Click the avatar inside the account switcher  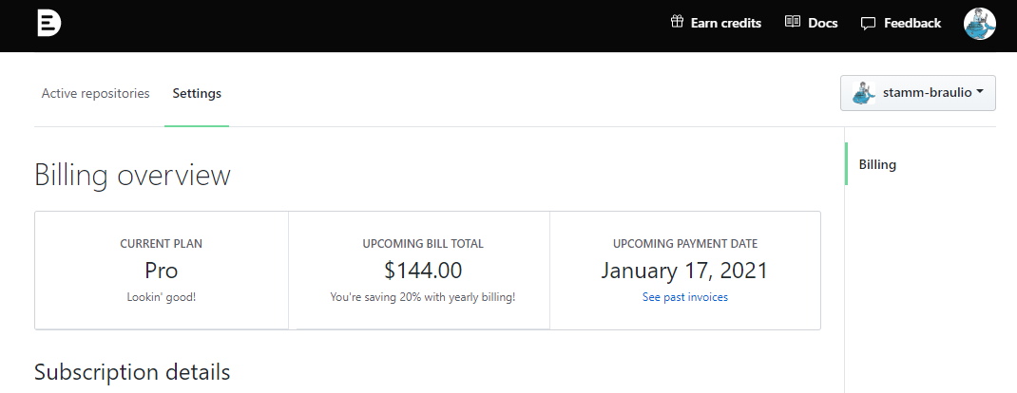(863, 93)
